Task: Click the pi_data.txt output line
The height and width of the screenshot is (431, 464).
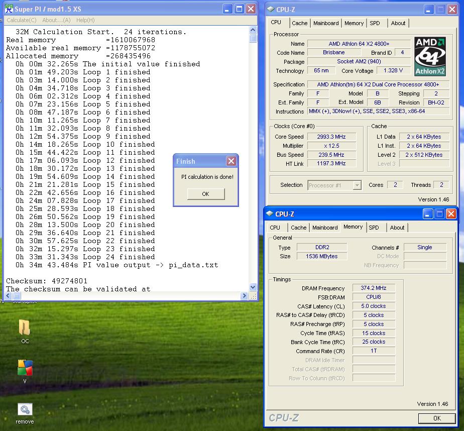Action: 117,265
